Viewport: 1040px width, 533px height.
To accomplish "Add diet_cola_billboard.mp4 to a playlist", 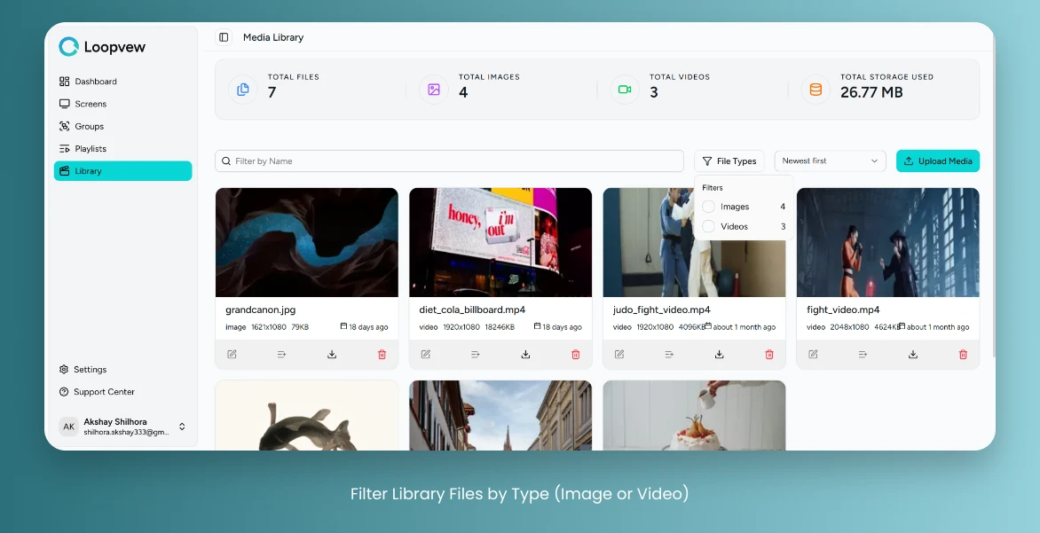I will tap(476, 354).
